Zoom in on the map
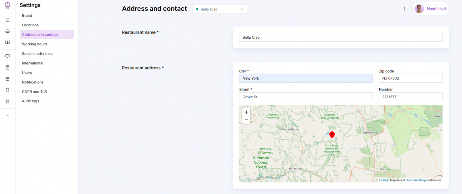The height and width of the screenshot is (194, 462). click(x=246, y=112)
